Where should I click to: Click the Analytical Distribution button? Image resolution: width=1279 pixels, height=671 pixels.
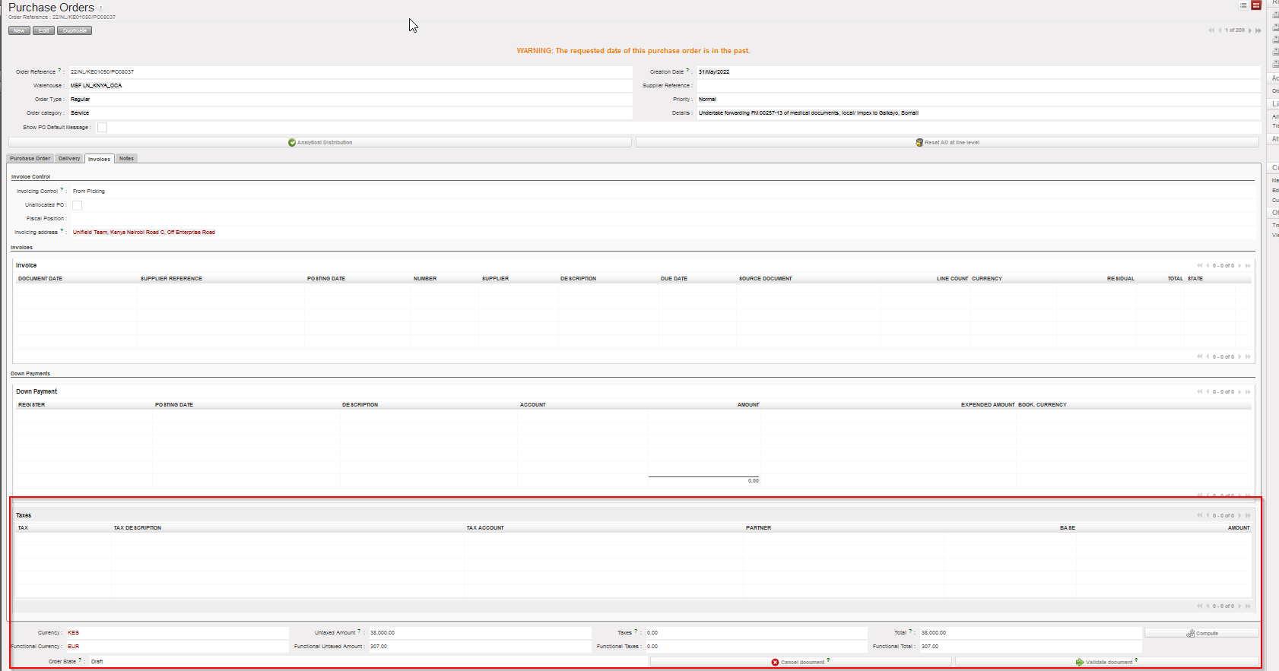coord(320,142)
